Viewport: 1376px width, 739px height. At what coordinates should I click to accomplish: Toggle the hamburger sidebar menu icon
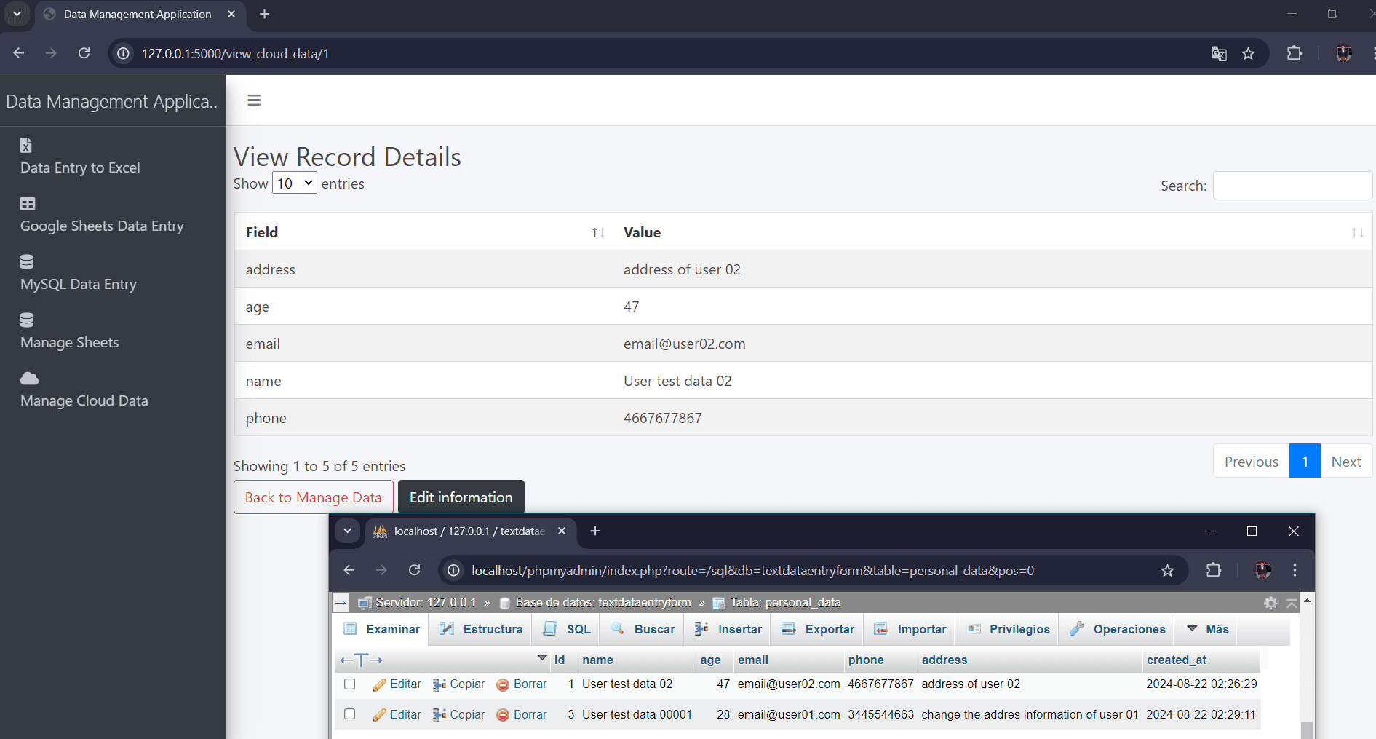point(254,100)
